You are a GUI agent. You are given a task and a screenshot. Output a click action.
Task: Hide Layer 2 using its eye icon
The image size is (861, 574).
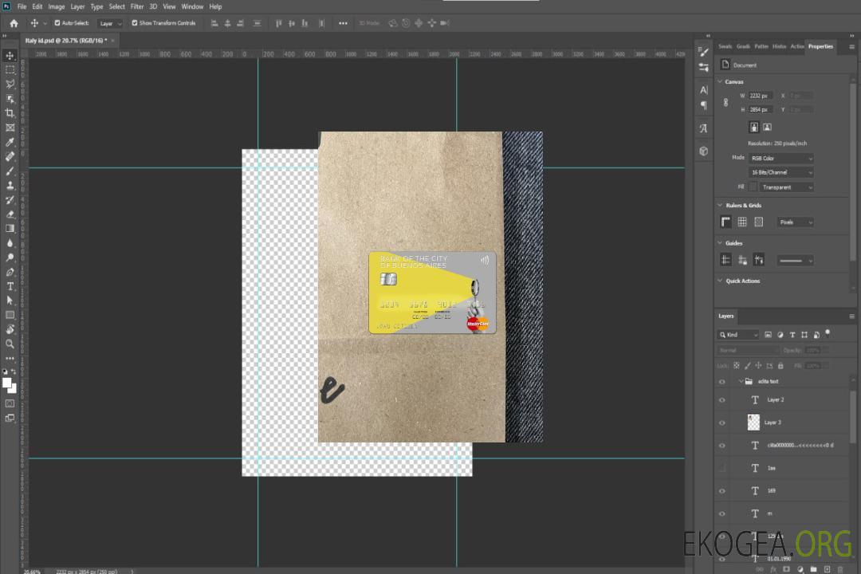pyautogui.click(x=722, y=399)
